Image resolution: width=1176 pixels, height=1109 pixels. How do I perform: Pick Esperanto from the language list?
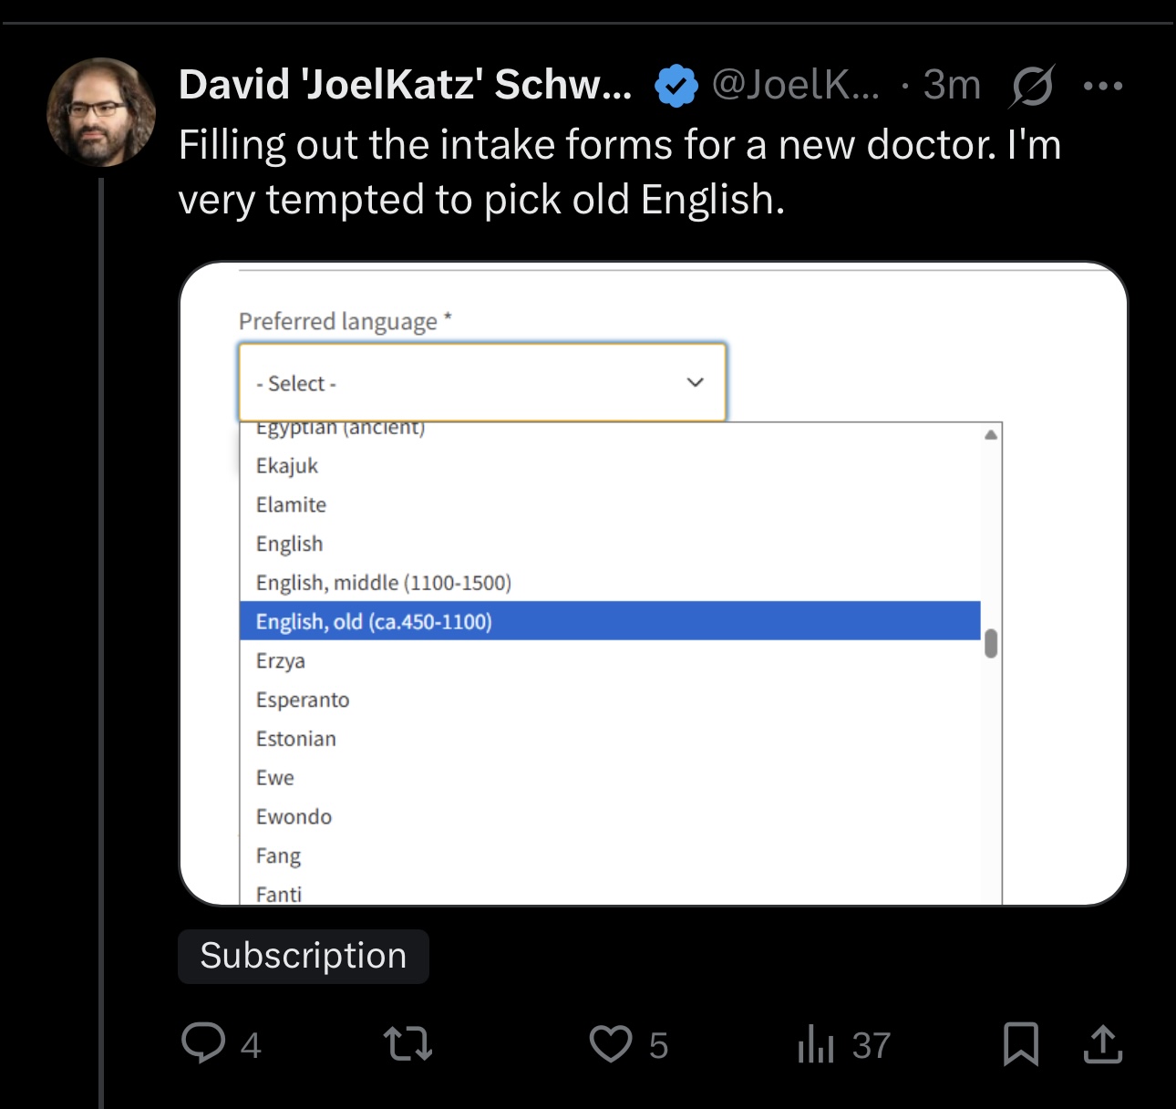click(x=303, y=700)
